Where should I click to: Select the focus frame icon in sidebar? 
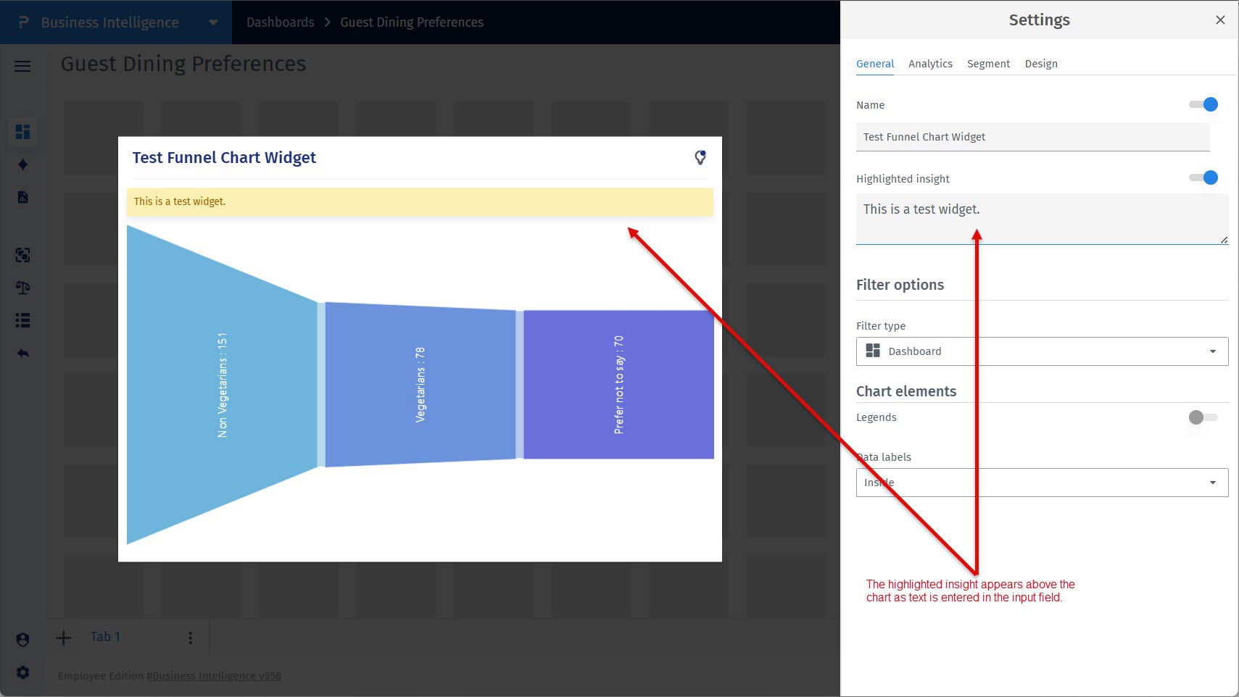point(23,255)
